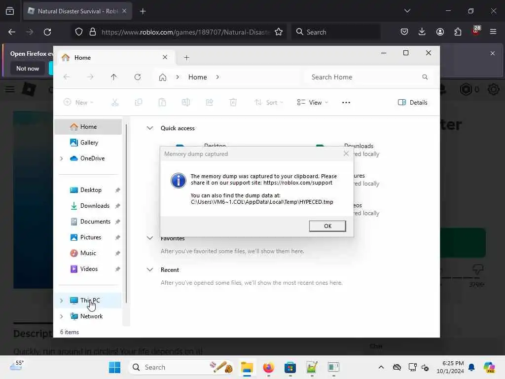505x379 pixels.
Task: Open pinned Documents folder in sidebar
Action: tap(95, 222)
